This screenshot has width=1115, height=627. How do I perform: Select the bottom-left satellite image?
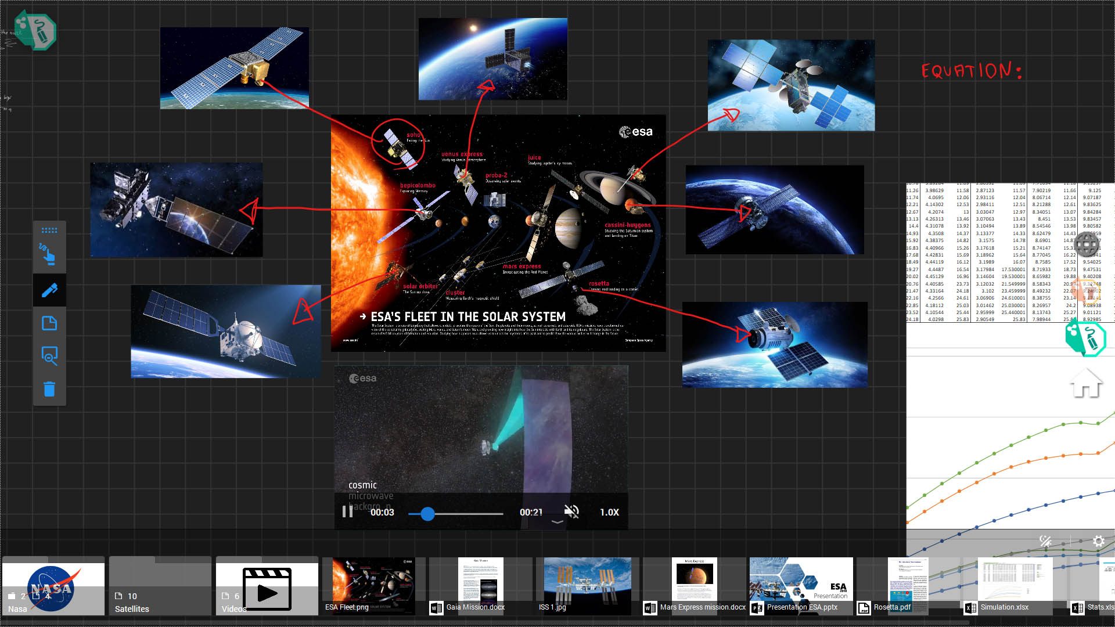(x=226, y=331)
